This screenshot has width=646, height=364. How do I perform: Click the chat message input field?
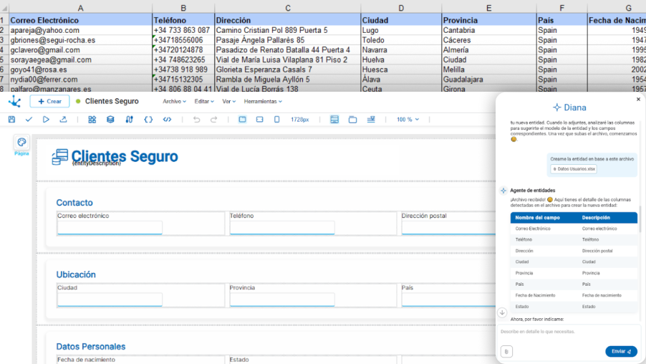pyautogui.click(x=567, y=332)
